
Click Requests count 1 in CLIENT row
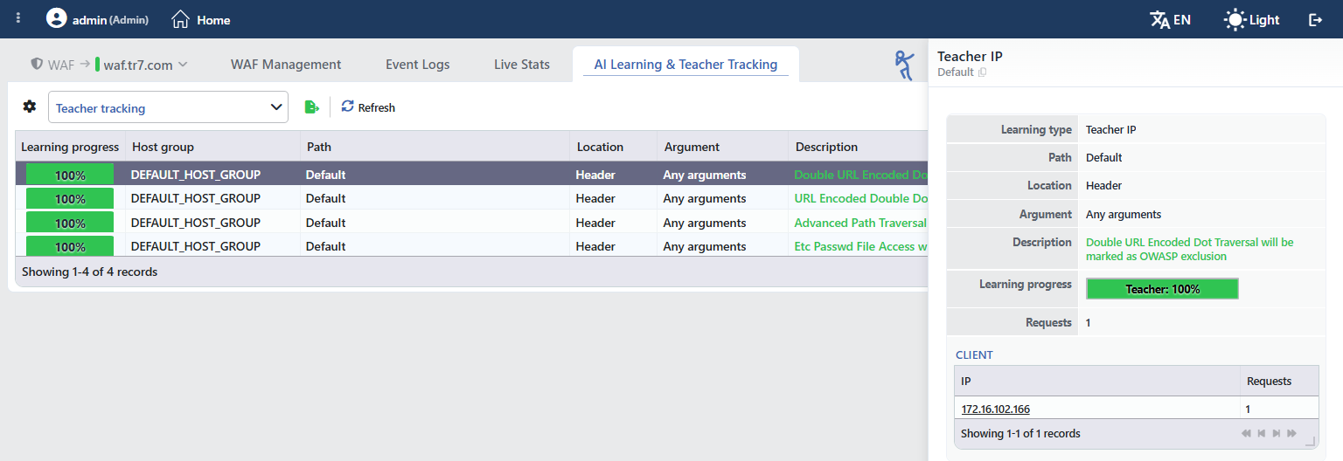click(1248, 409)
